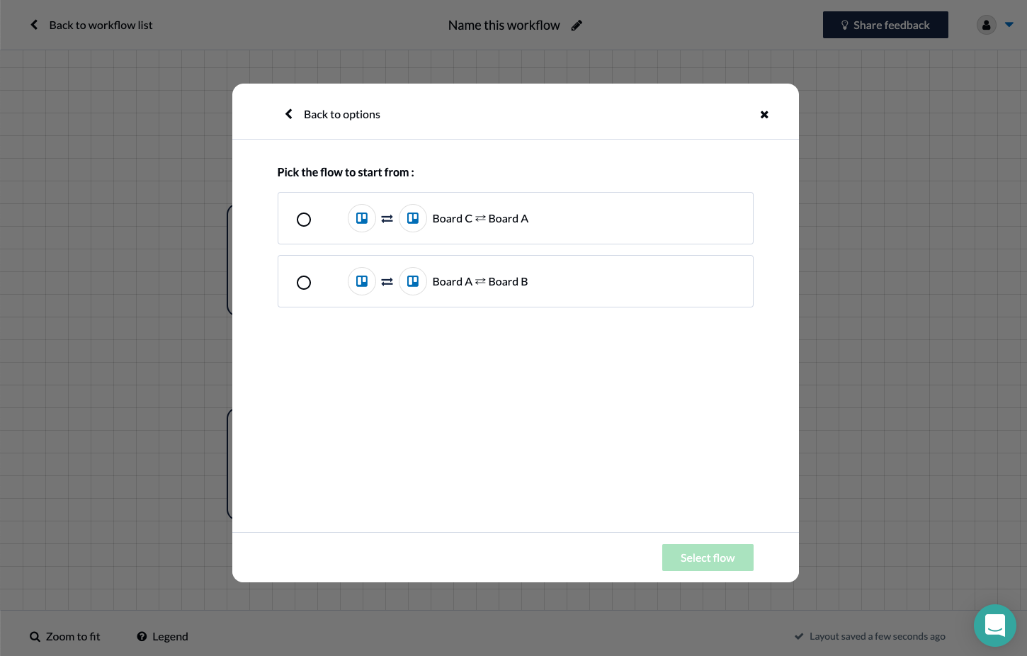Click the pencil icon to rename workflow
This screenshot has height=656, width=1027.
[x=577, y=26]
